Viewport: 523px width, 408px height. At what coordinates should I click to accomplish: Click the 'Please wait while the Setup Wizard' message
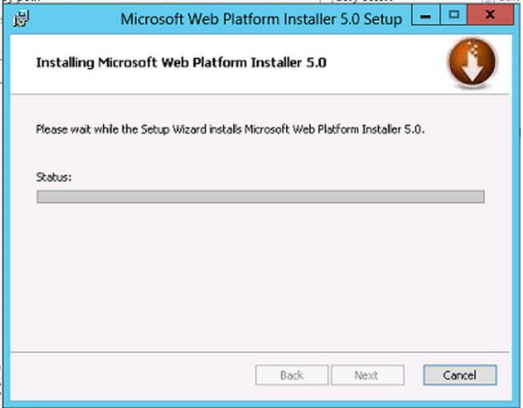pos(230,130)
